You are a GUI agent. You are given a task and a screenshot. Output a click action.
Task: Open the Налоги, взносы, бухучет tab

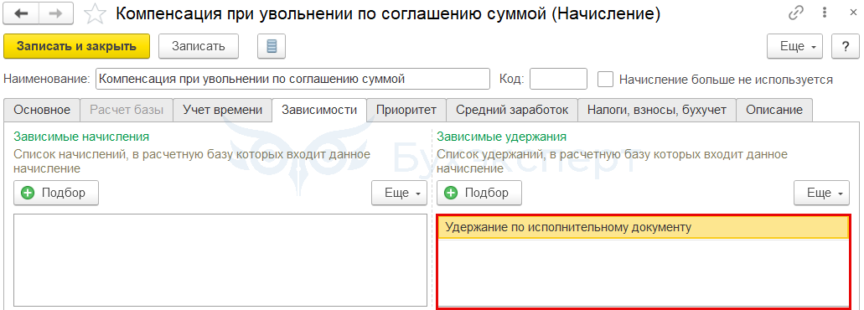[657, 110]
